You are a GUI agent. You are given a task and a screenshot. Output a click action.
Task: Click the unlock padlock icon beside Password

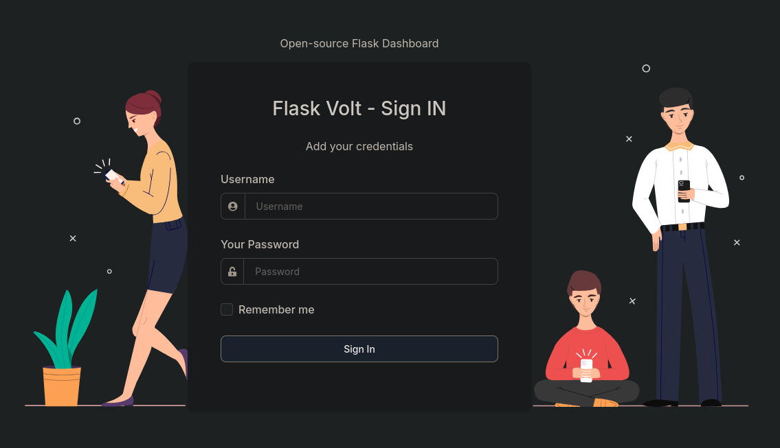[x=232, y=272]
